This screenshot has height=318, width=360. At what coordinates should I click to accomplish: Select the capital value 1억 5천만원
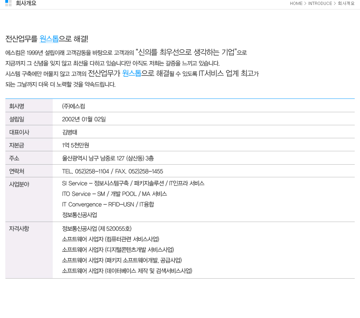tap(76, 145)
